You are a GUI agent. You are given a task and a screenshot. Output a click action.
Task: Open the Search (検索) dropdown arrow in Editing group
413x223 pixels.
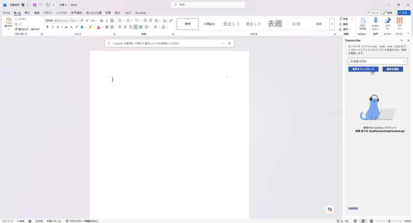(352, 19)
